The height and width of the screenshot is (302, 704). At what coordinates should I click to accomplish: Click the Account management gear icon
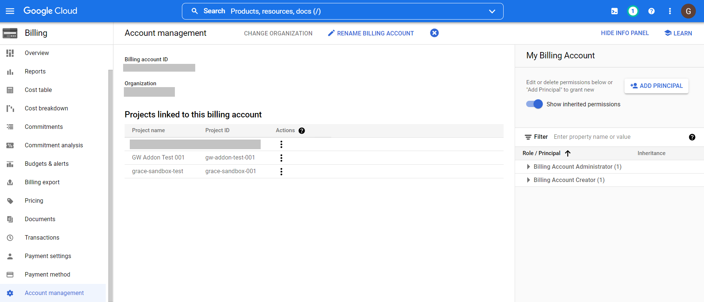[10, 293]
